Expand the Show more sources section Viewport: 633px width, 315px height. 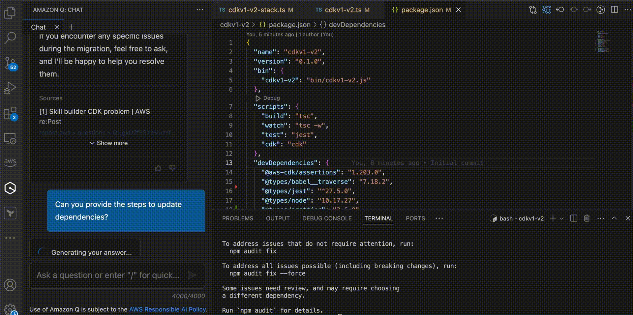pos(108,143)
